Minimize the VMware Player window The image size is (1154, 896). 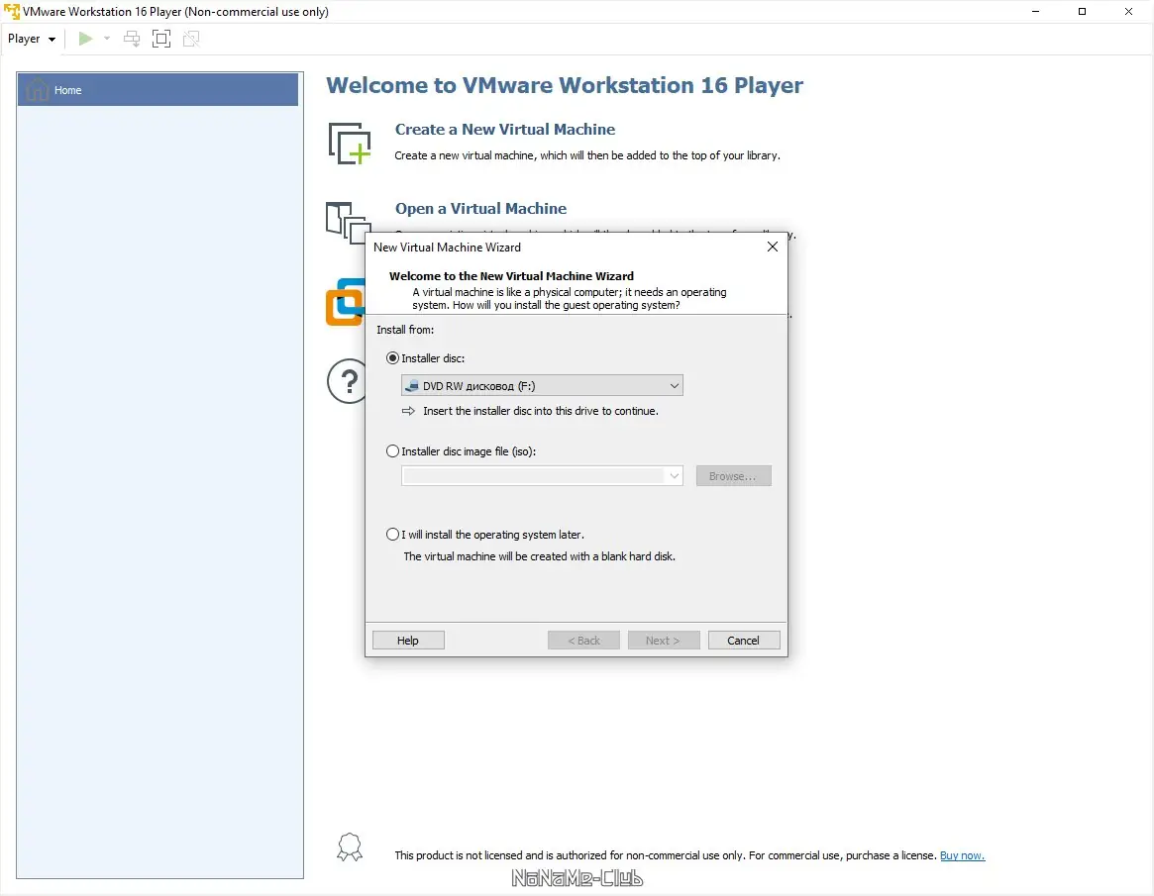pyautogui.click(x=1035, y=12)
